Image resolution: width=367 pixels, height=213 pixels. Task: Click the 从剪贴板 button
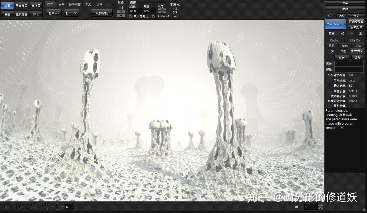102,13
